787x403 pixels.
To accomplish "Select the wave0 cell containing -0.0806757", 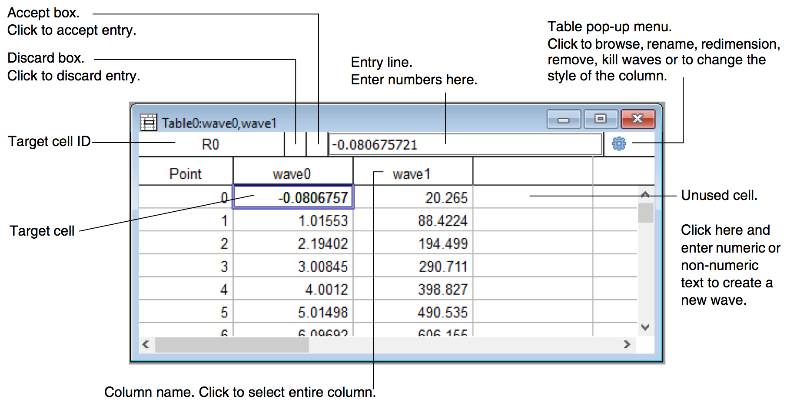I will tap(293, 197).
